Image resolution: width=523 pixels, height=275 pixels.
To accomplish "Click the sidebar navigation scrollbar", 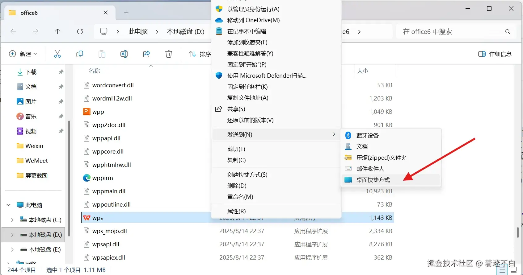I will pos(69,179).
